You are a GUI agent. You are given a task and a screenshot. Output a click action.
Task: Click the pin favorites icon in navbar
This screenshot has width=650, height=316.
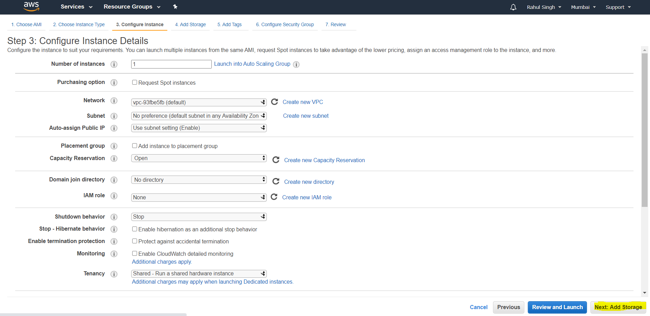tap(175, 7)
